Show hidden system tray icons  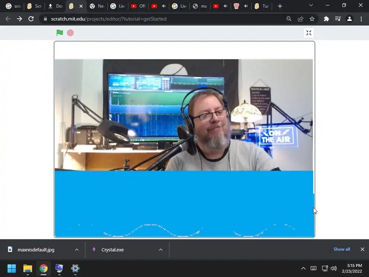click(x=303, y=268)
